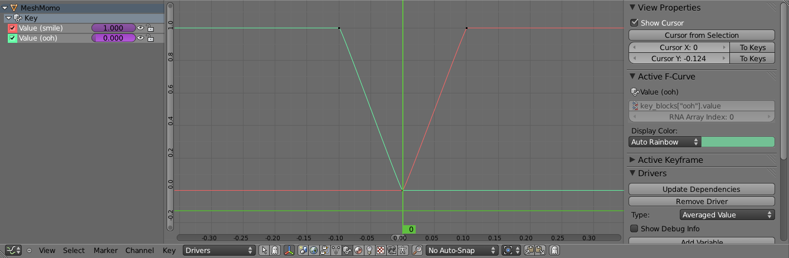Uncheck the Value (ooh) channel checkbox

point(12,38)
